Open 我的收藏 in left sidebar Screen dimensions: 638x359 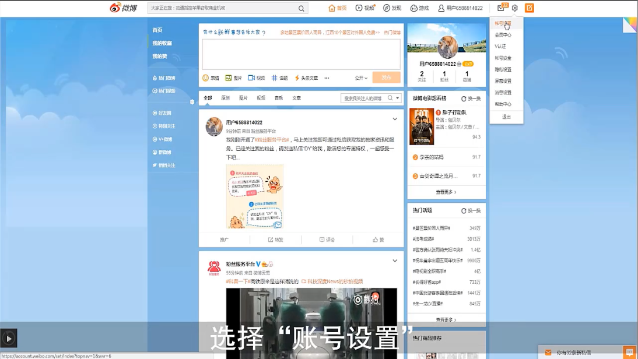tap(162, 43)
